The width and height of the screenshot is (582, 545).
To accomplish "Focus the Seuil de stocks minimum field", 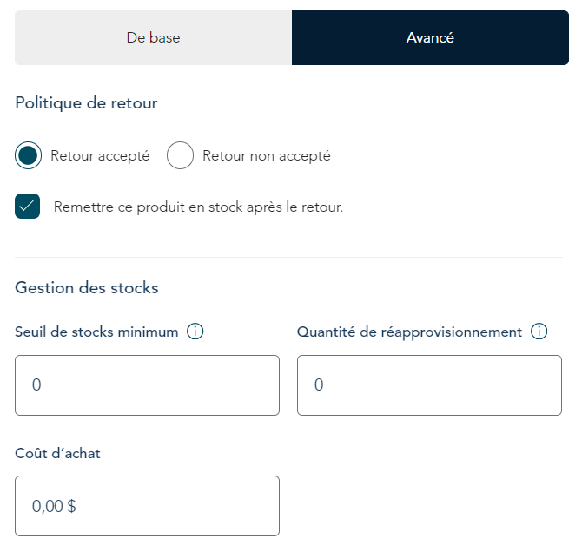I will (147, 385).
